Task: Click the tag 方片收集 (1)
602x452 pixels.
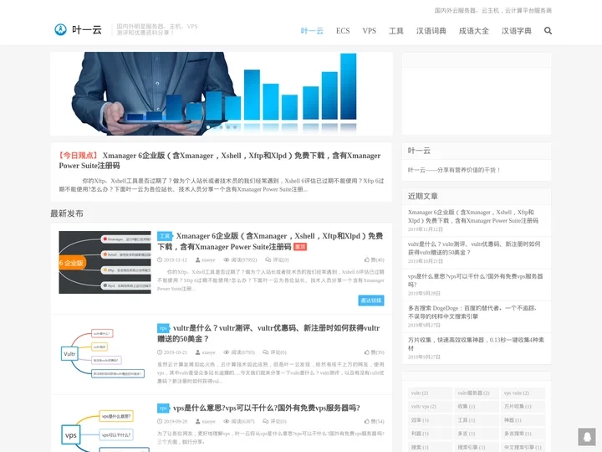Action: point(523,407)
